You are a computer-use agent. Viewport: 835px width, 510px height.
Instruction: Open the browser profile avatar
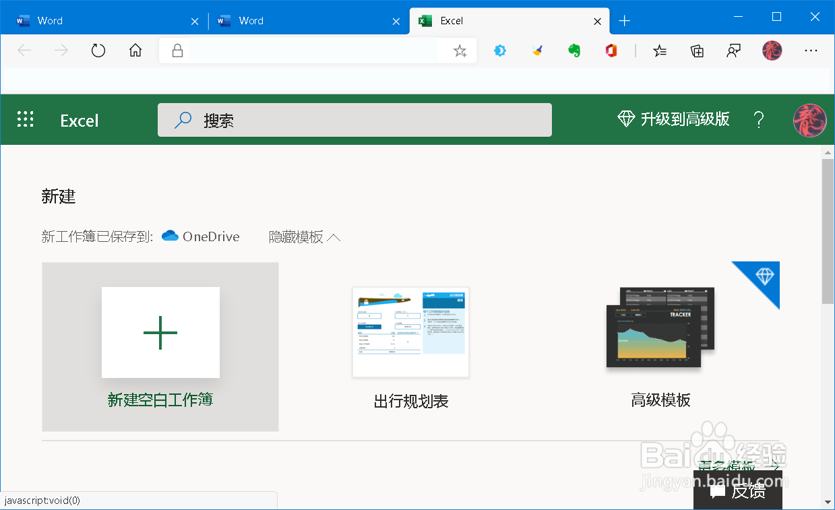pyautogui.click(x=772, y=51)
